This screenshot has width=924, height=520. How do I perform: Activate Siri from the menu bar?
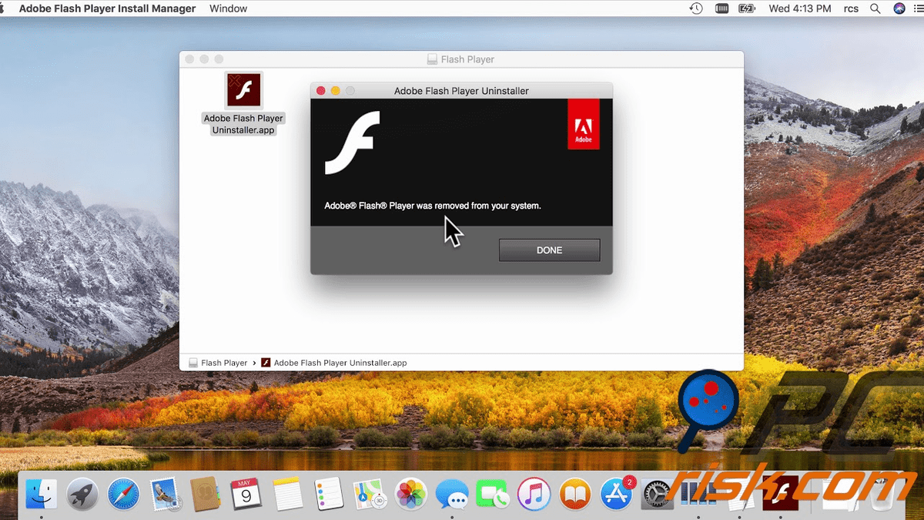(899, 8)
